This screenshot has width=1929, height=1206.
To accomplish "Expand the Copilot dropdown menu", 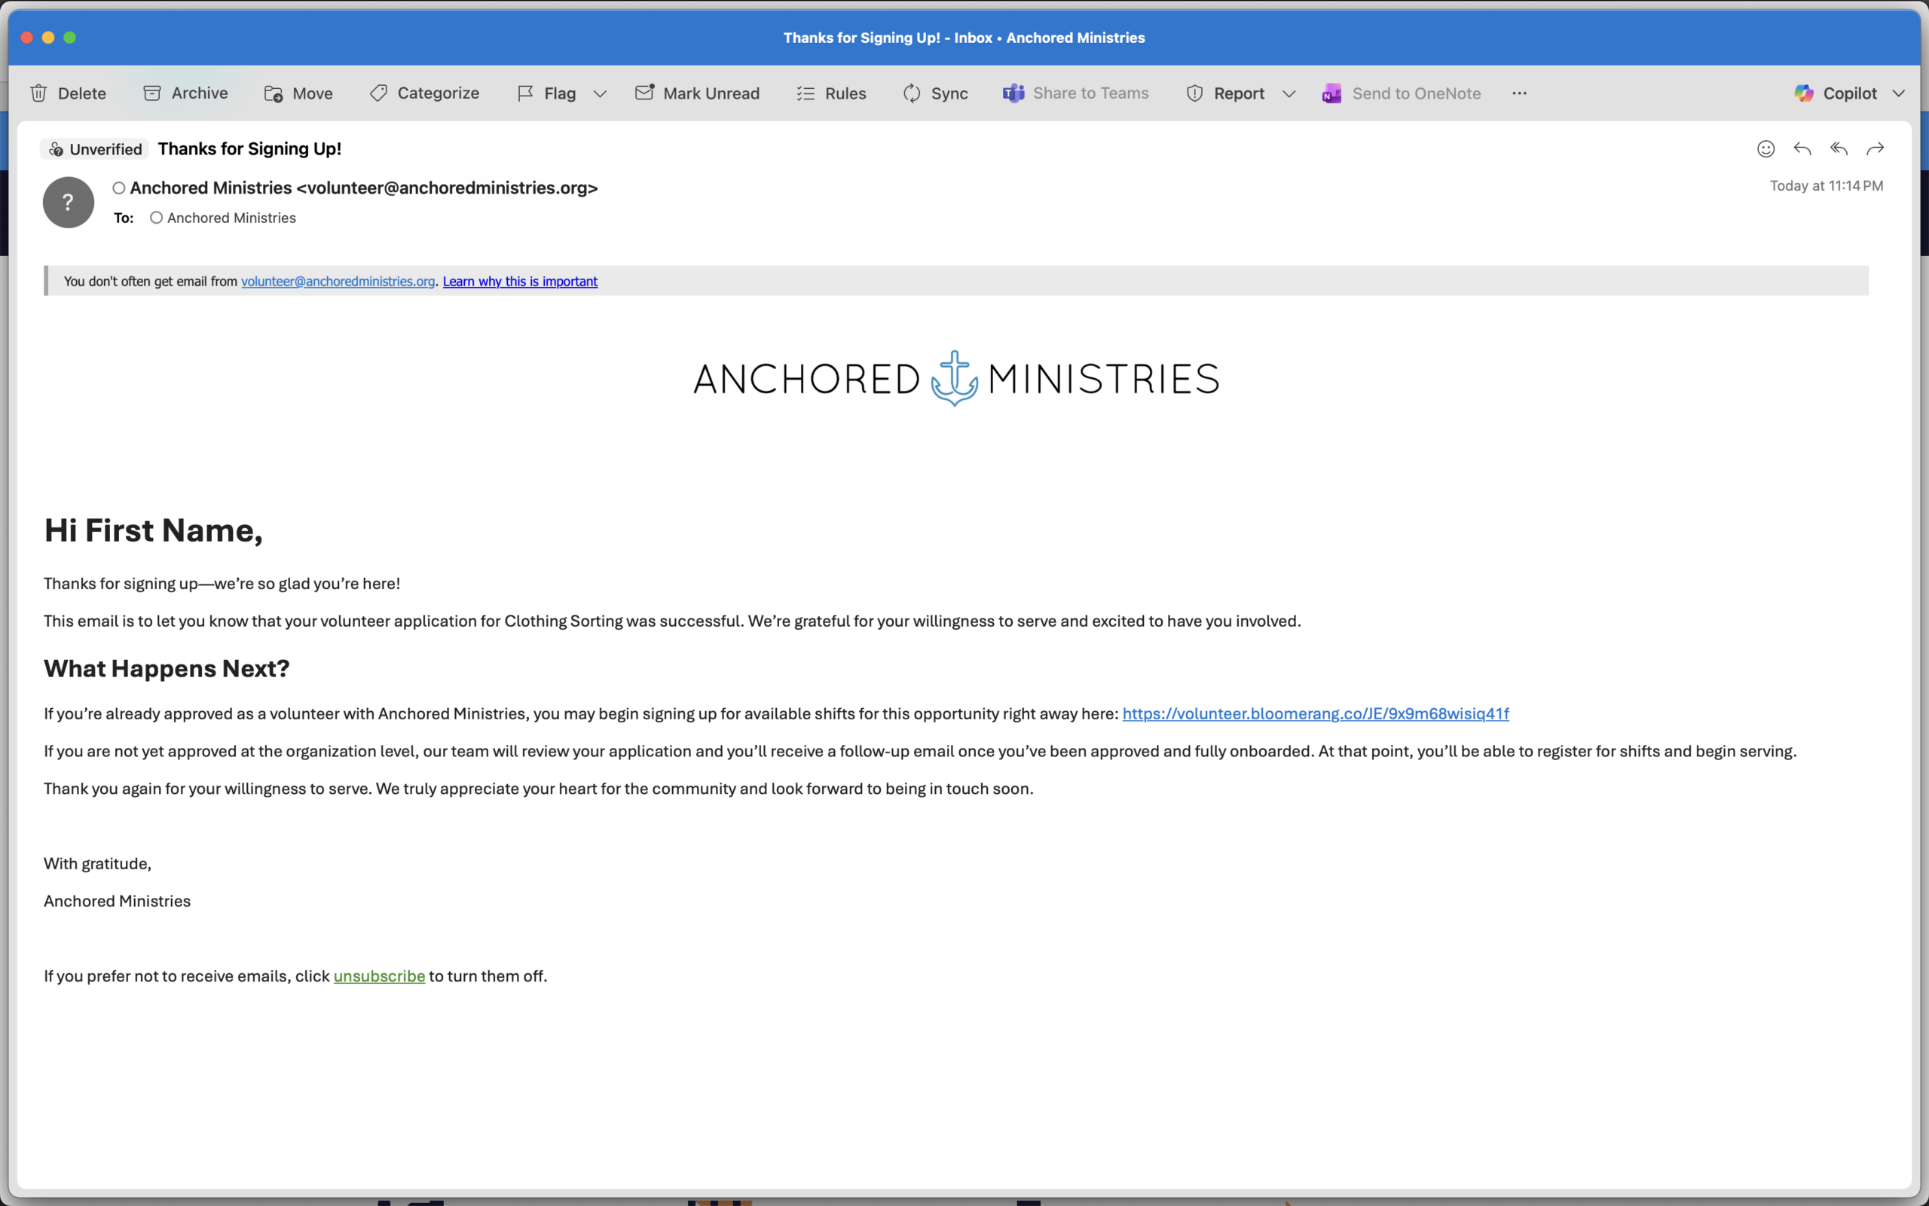I will point(1899,94).
